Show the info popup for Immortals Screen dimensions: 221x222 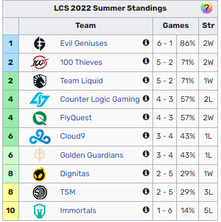[146, 210]
